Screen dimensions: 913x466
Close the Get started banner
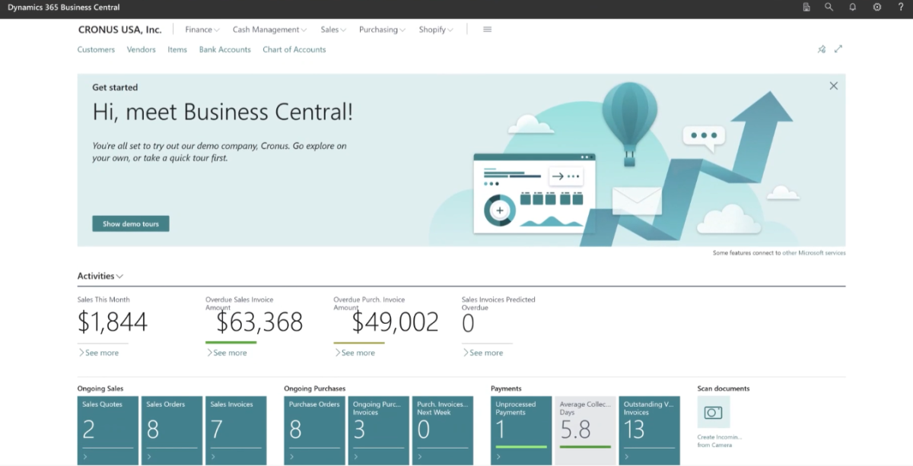tap(833, 86)
